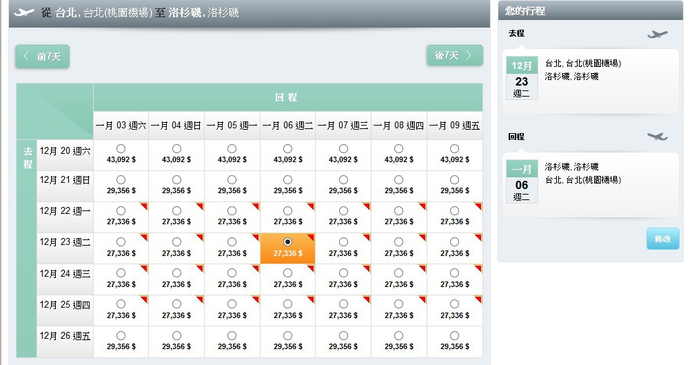The height and width of the screenshot is (365, 692).
Task: Click the 一月 06 date tile in itinerary
Action: pyautogui.click(x=522, y=181)
